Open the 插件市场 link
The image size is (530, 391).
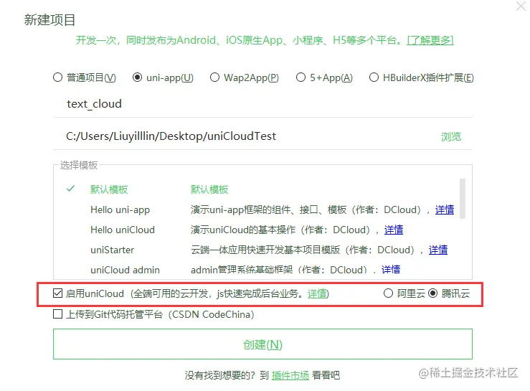[290, 375]
